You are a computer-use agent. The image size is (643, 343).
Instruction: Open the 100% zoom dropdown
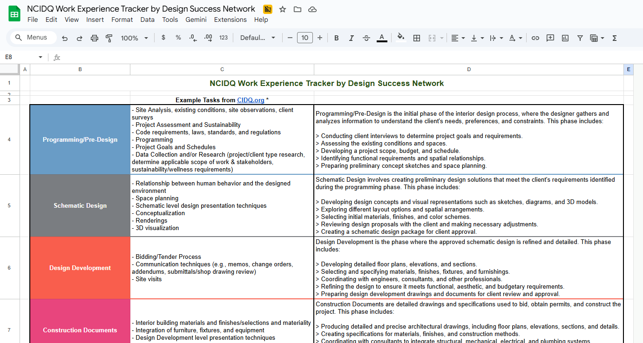click(x=134, y=38)
